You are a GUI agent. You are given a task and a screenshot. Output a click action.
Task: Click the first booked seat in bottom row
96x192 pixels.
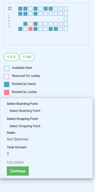click(x=20, y=29)
